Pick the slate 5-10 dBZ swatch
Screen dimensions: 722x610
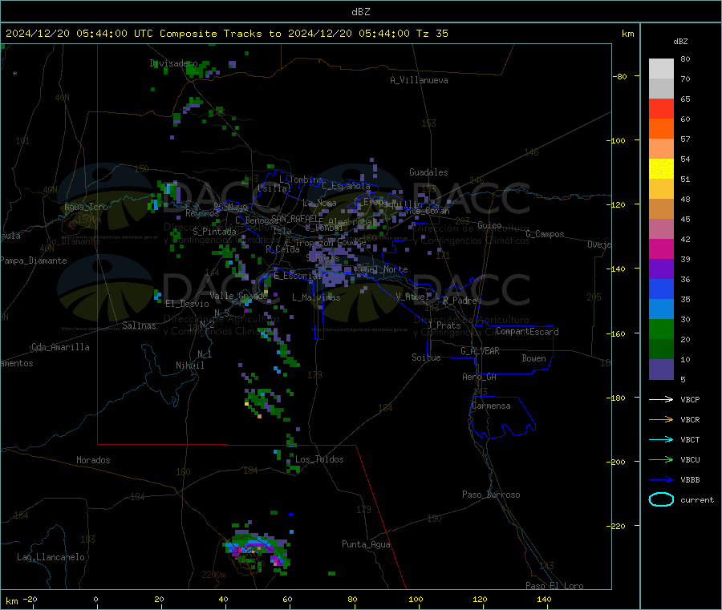(661, 369)
